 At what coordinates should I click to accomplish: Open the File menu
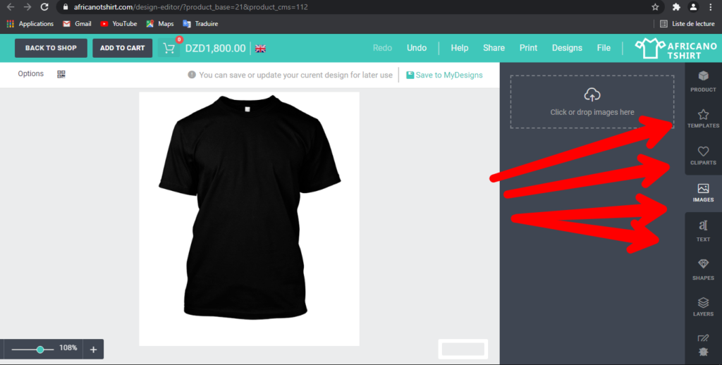click(x=604, y=48)
